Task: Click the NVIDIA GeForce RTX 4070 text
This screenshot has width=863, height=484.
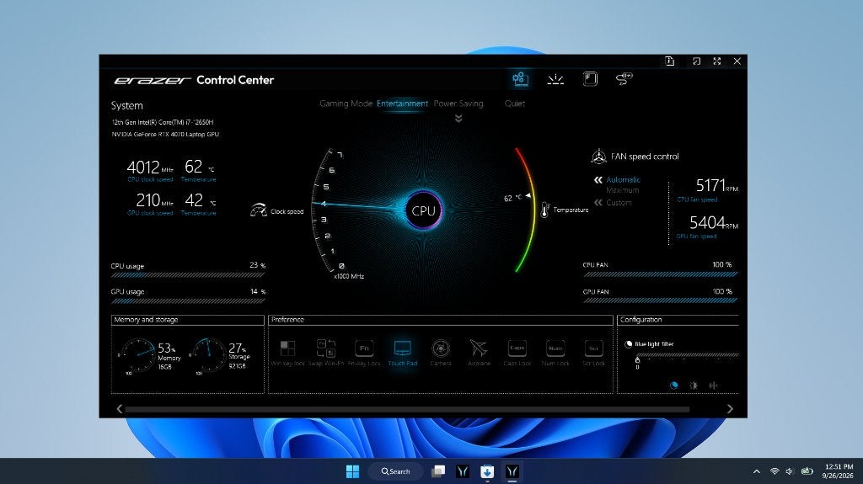Action: (165, 134)
